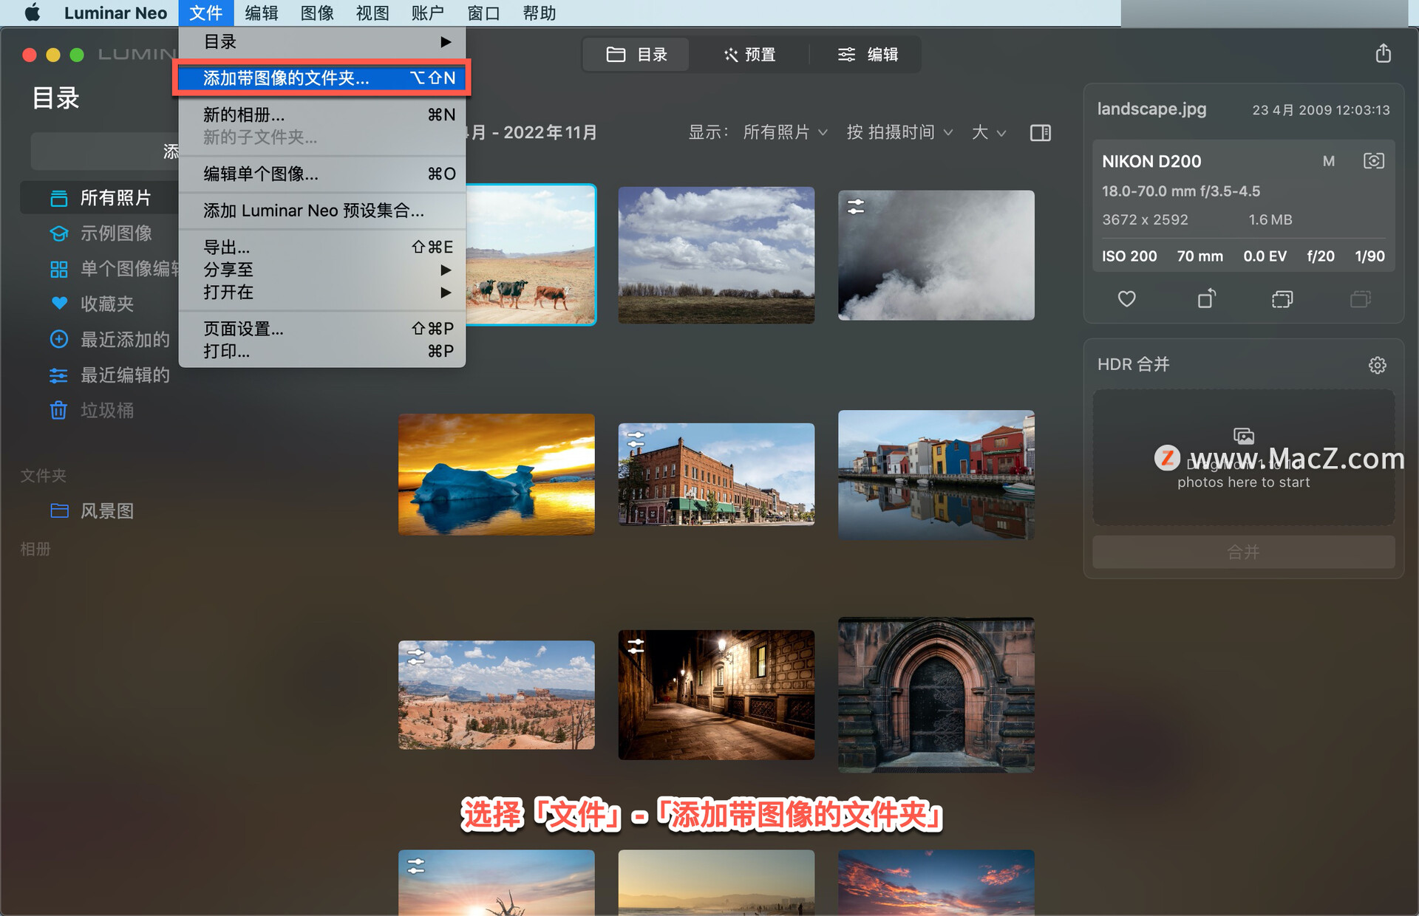Click the 垃圾桶 trash icon
1419x916 pixels.
(x=58, y=410)
